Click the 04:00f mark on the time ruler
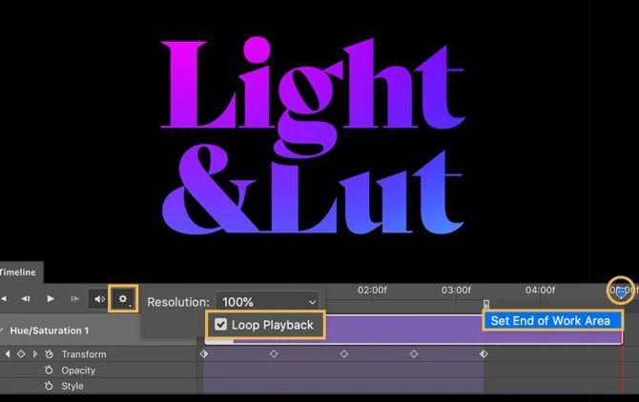The height and width of the screenshot is (402, 639). point(540,291)
